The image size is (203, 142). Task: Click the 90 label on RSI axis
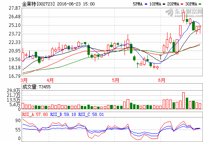pos(18,121)
